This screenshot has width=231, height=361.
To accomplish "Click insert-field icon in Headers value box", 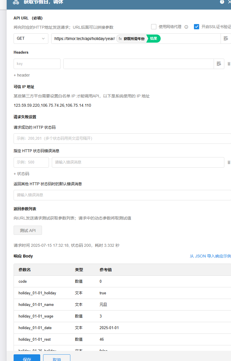I will [x=219, y=64].
